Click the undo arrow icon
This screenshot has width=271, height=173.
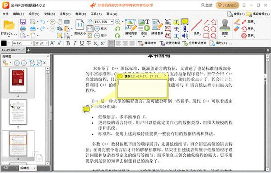click(42, 22)
